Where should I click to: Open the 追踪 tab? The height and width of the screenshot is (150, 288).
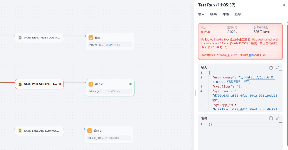tap(238, 14)
